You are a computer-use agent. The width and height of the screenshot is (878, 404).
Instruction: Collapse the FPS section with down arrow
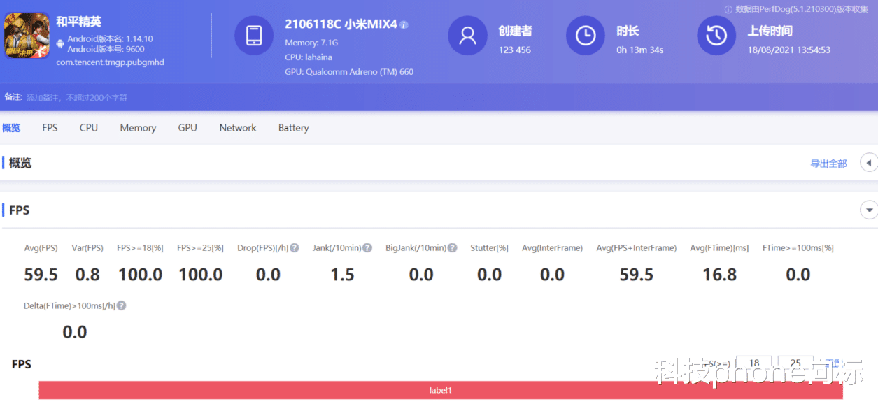coord(869,210)
